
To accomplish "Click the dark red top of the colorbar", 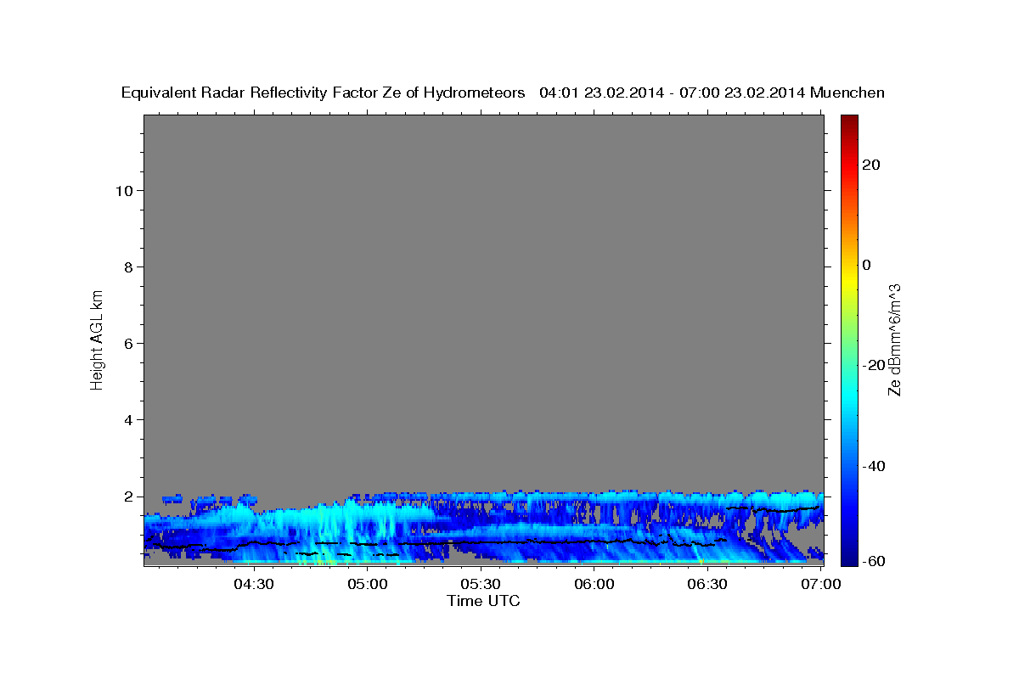I will [x=849, y=121].
